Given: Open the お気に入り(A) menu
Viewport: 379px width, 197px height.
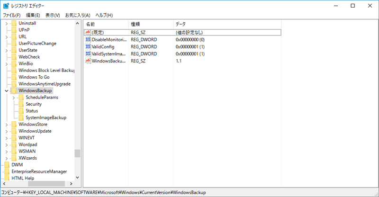Looking at the screenshot, I should (78, 15).
